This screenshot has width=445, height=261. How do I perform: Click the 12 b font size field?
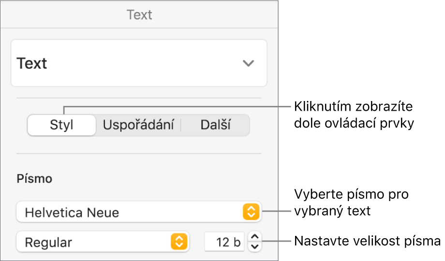coord(224,242)
